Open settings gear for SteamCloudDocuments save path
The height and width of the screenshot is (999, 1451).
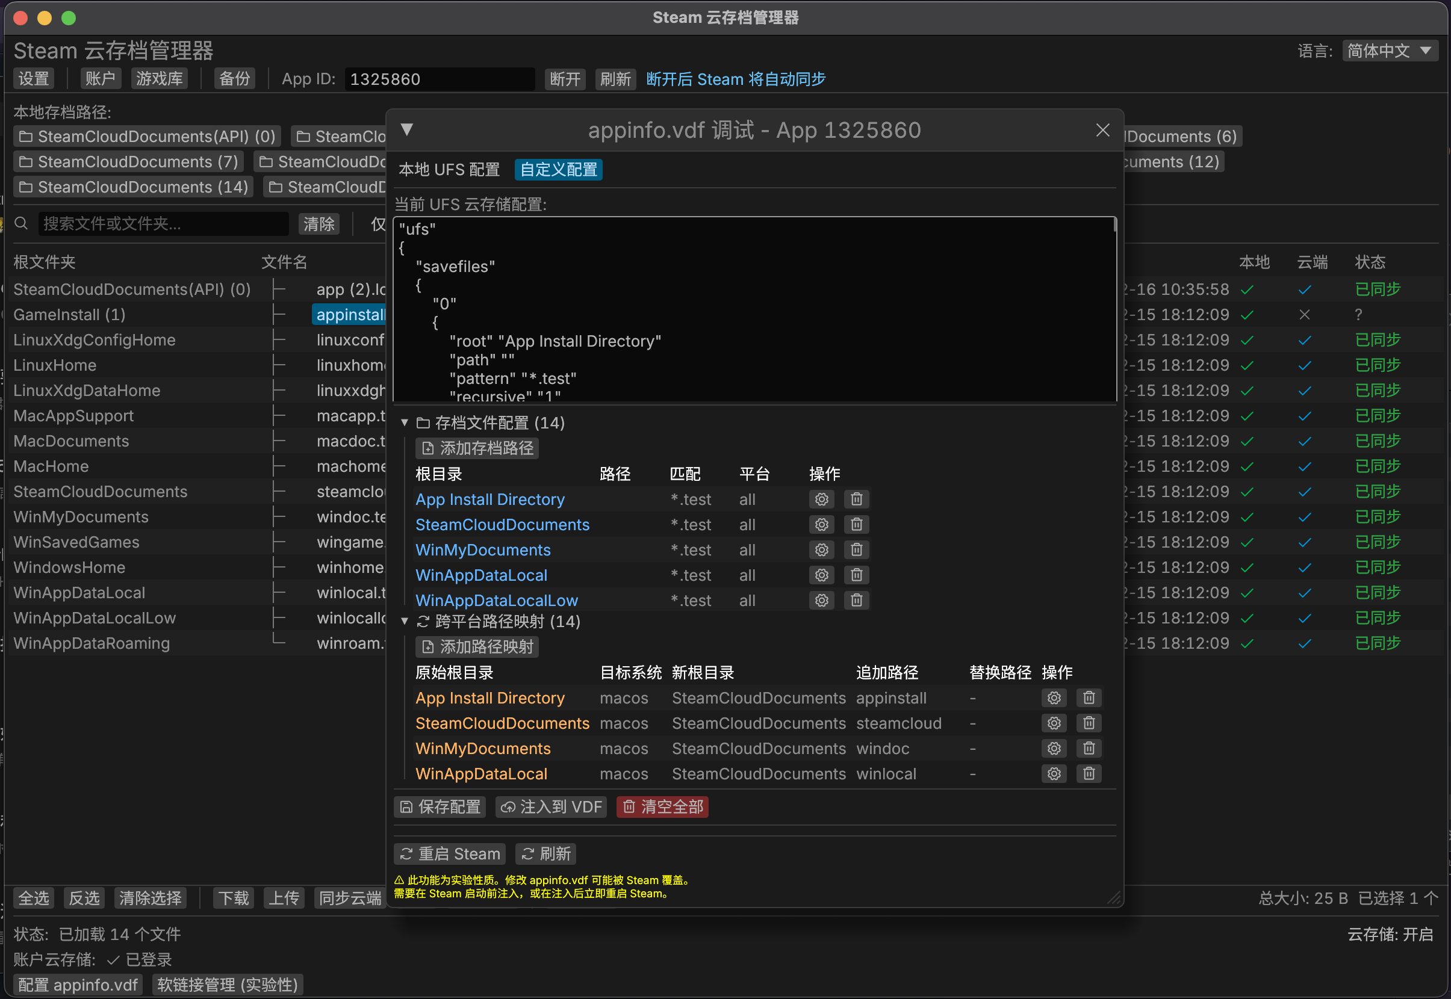(x=822, y=525)
